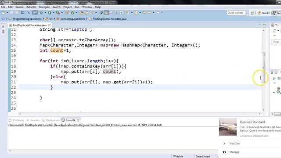Open the Project menu

click(67, 7)
